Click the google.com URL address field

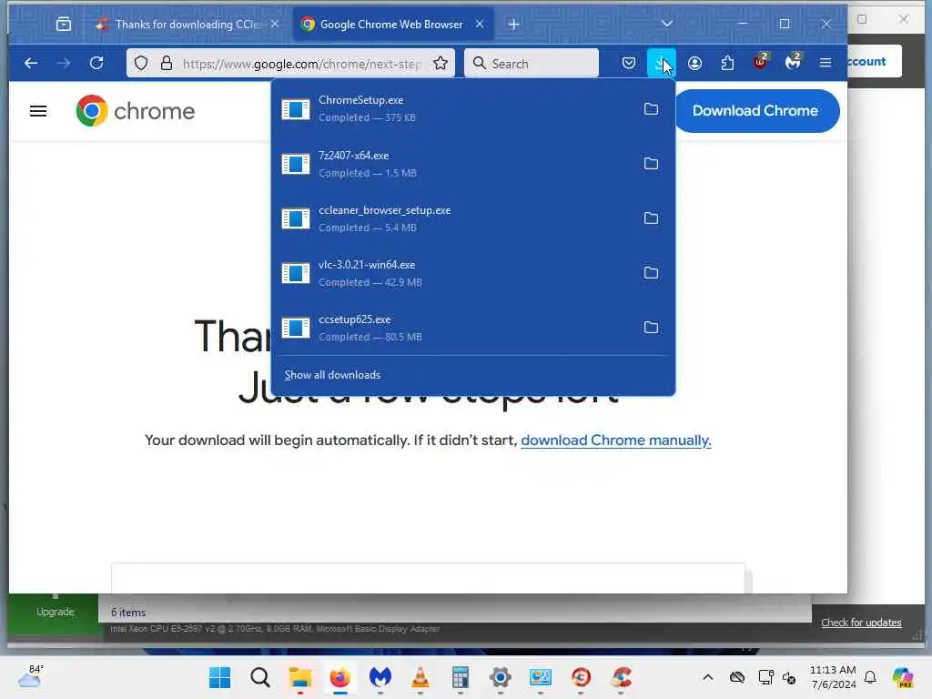click(x=302, y=64)
